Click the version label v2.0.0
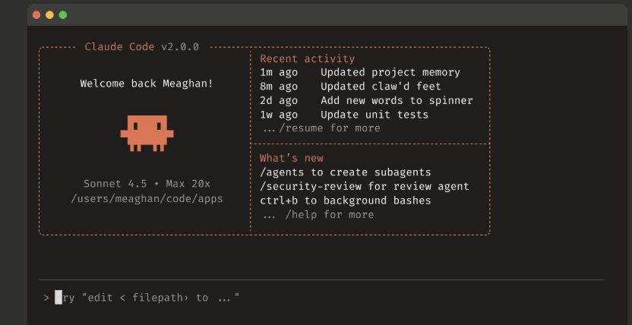The image size is (632, 325). point(180,47)
